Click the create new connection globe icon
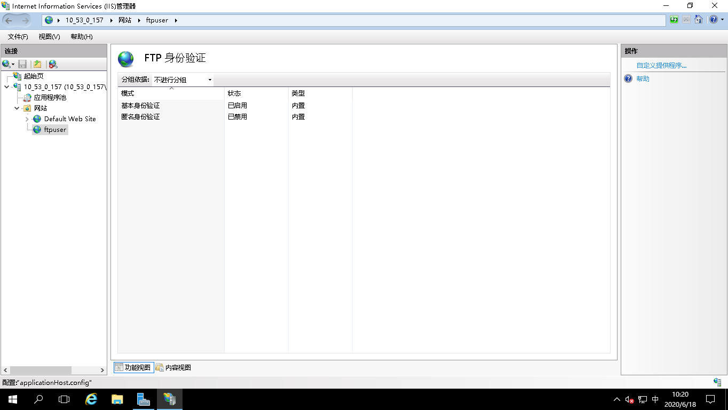 point(6,64)
